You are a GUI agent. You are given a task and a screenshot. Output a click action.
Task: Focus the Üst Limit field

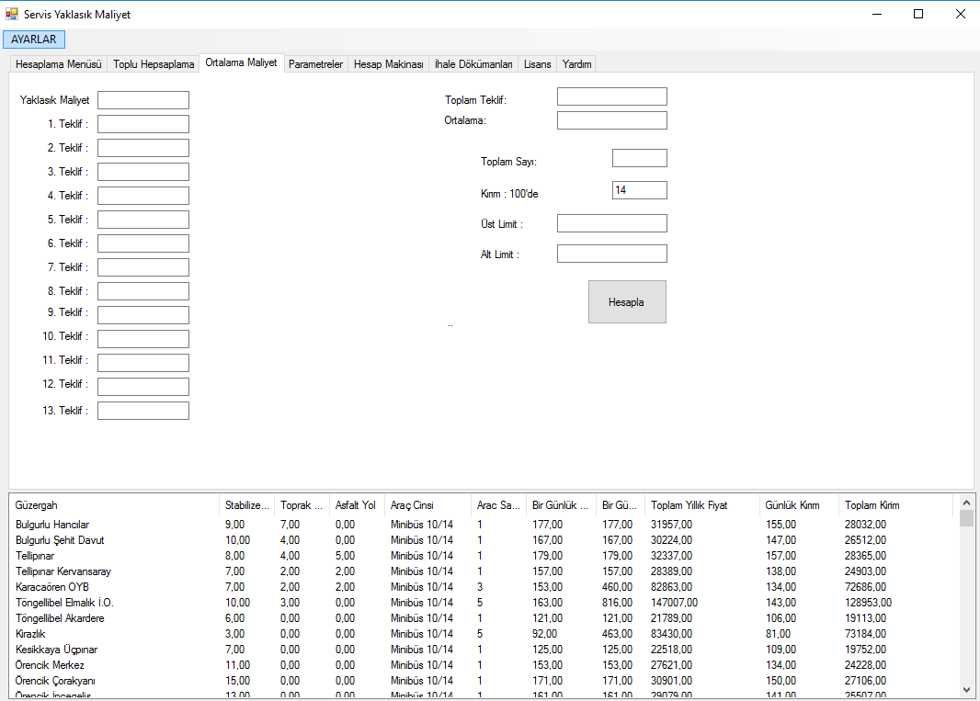pyautogui.click(x=612, y=223)
